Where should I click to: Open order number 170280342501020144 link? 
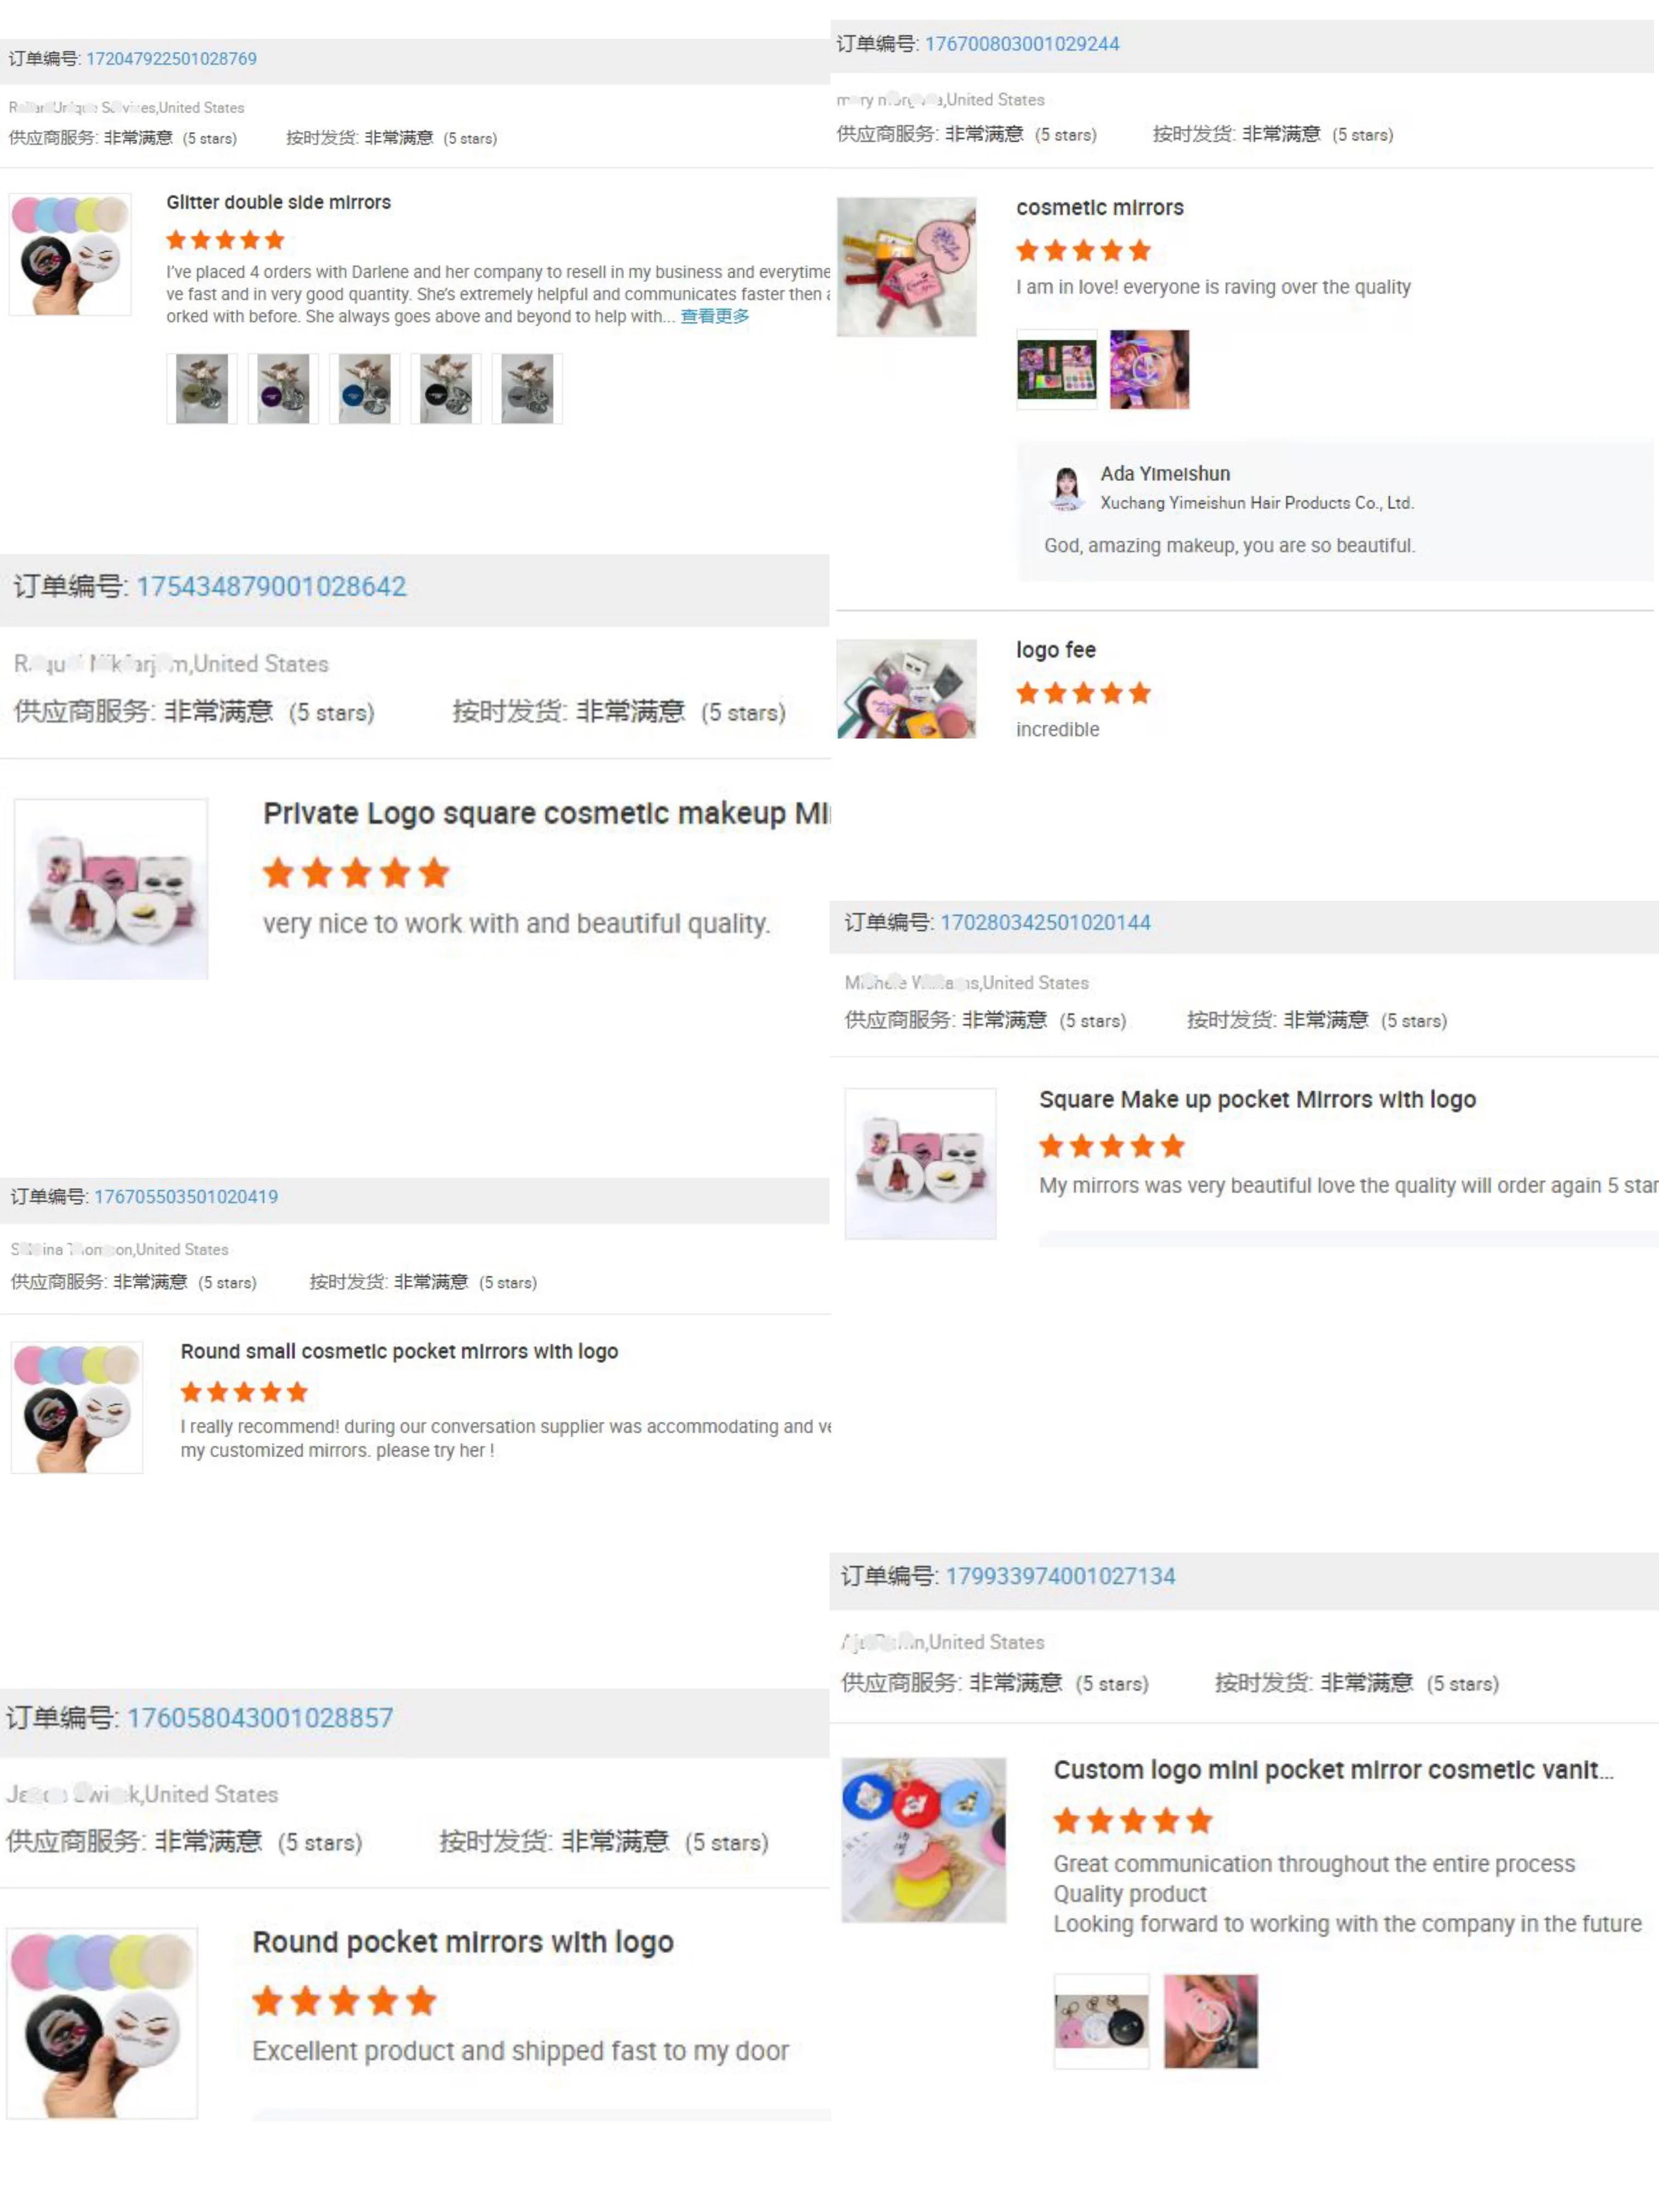tap(1045, 922)
